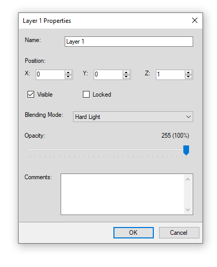Enable the Locked checkbox
The width and height of the screenshot is (217, 267).
(86, 95)
